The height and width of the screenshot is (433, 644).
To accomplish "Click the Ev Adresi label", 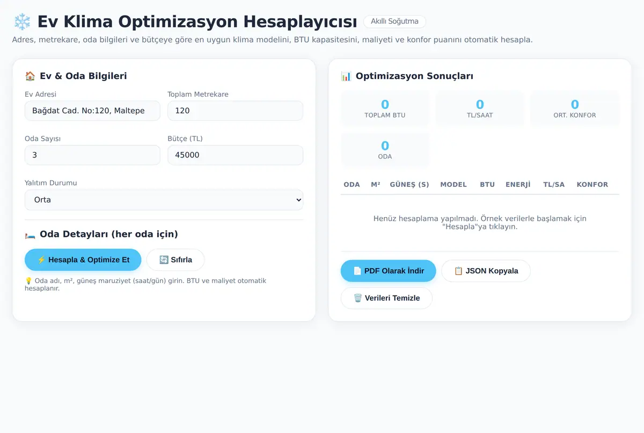I will click(x=40, y=94).
